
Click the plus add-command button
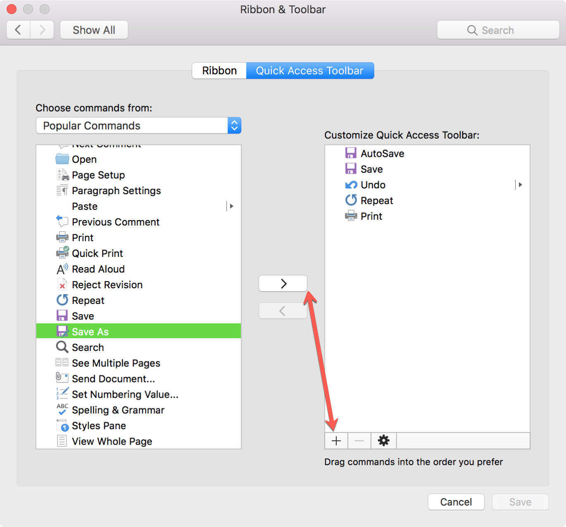tap(336, 441)
